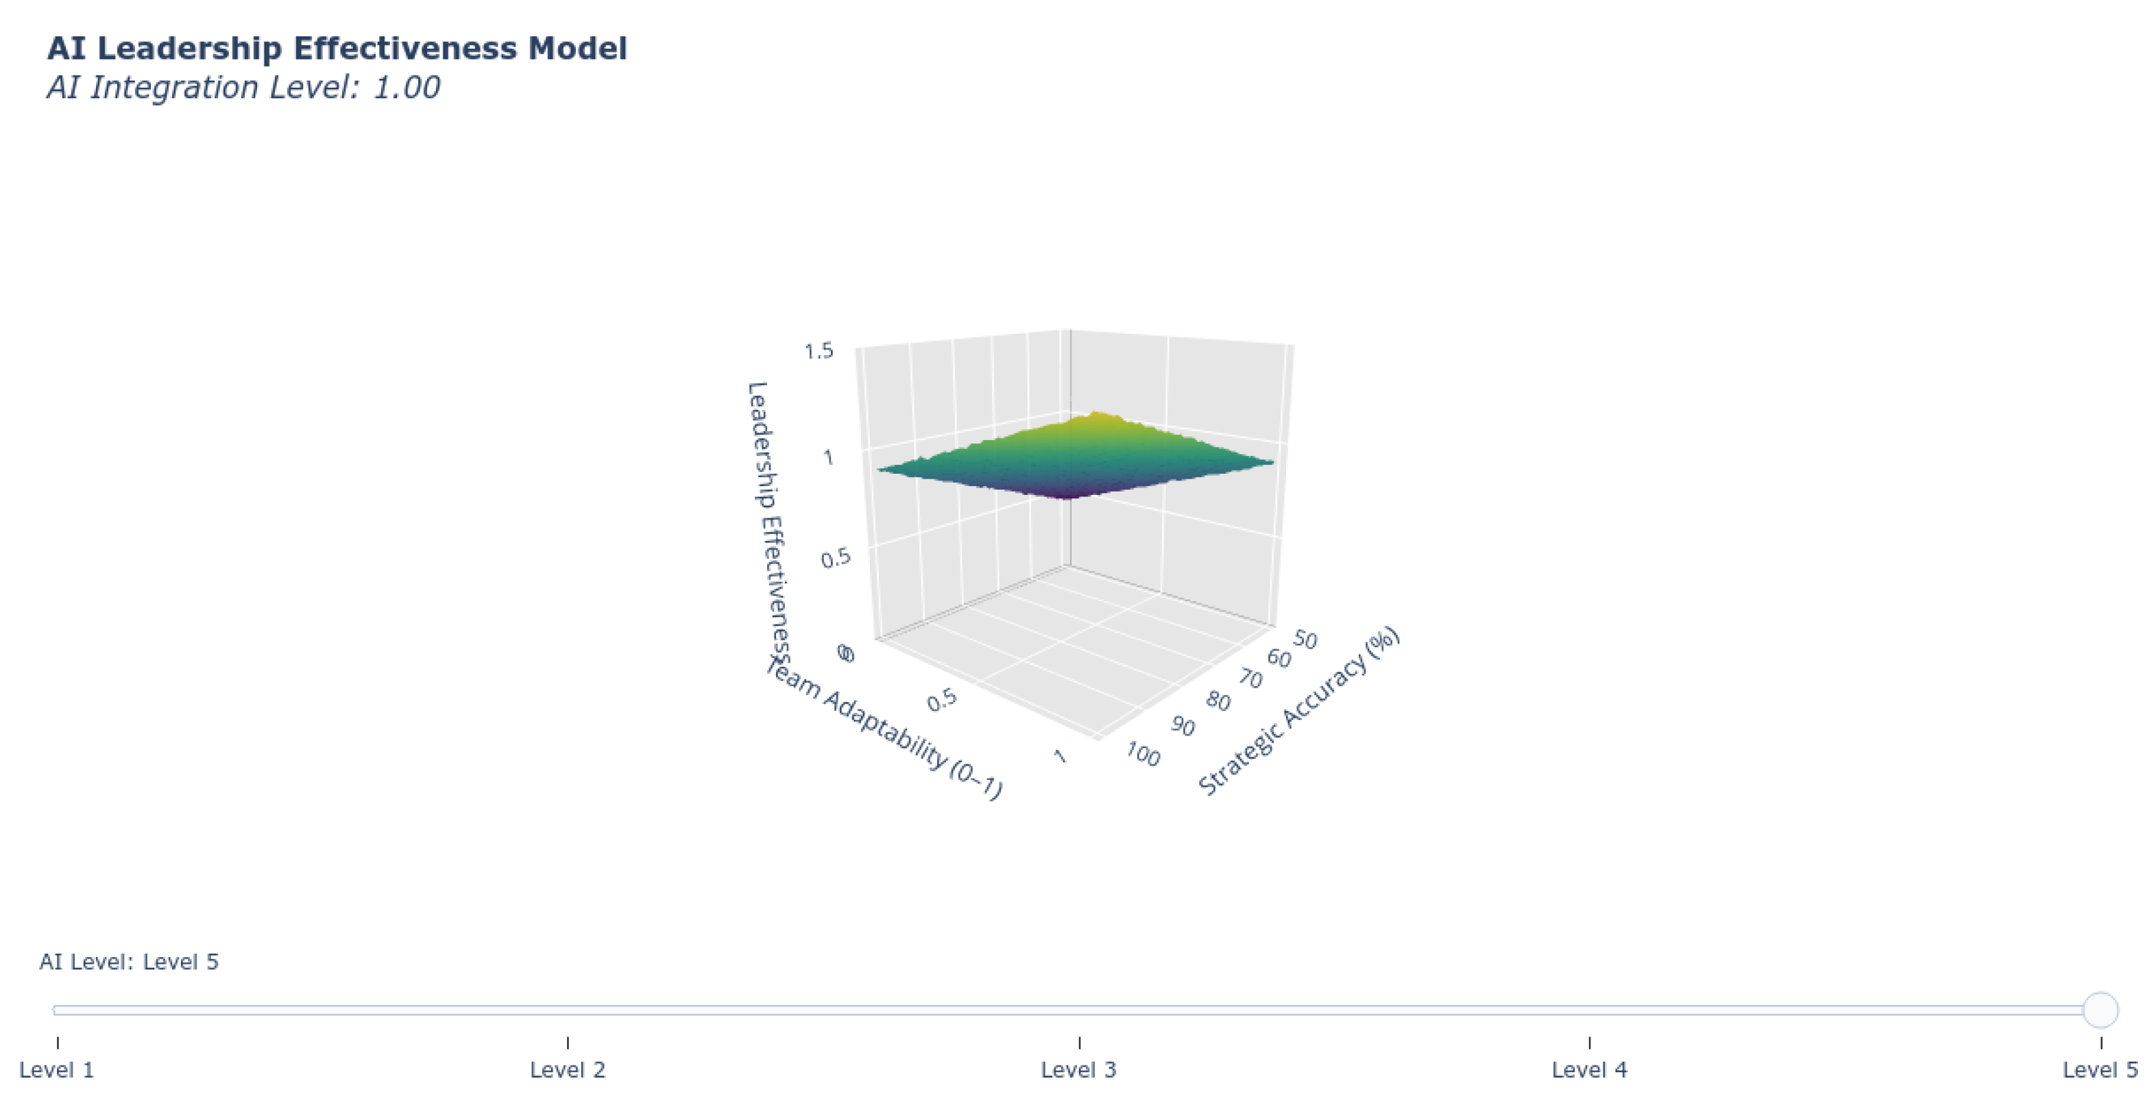The width and height of the screenshot is (2156, 1114).
Task: Click the 50 tick on the Strategic Accuracy axis
Action: 1305,640
